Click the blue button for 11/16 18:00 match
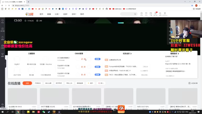The width and height of the screenshot is (202, 114). tap(97, 67)
